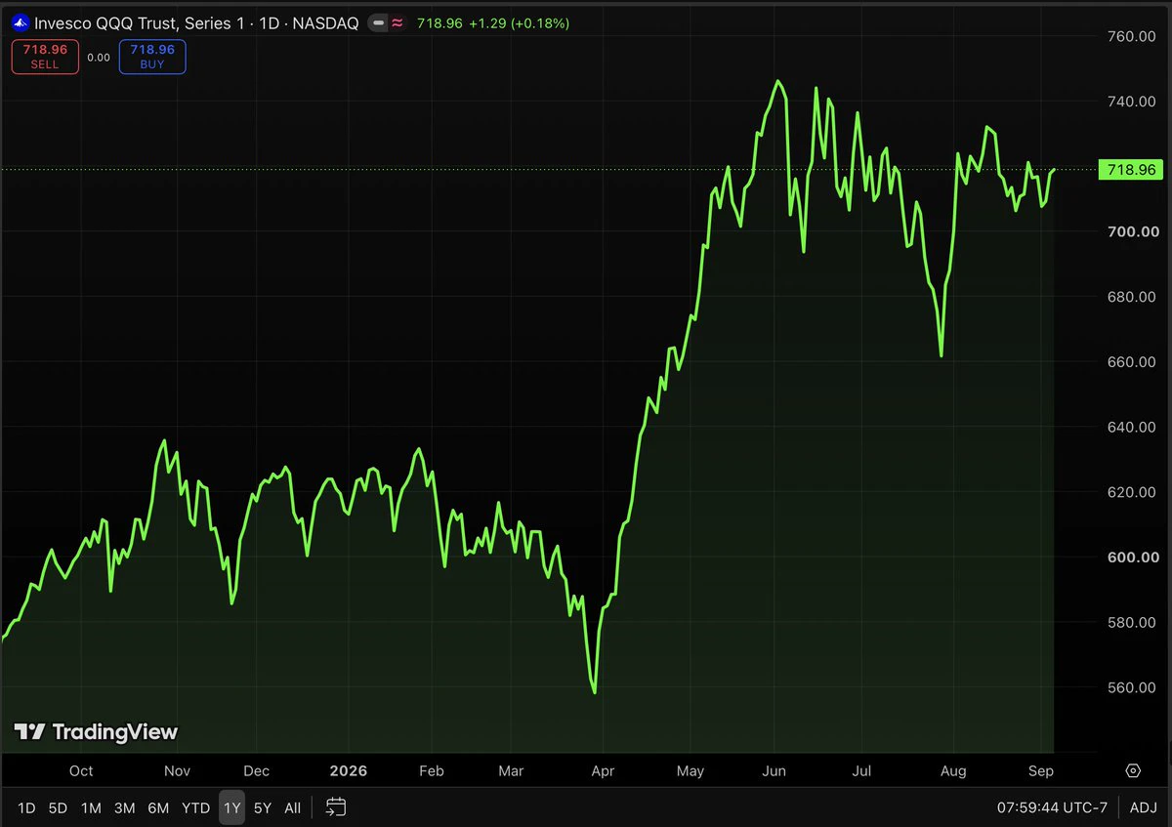The image size is (1172, 827).
Task: Click the 680.00 price axis label
Action: point(1133,297)
